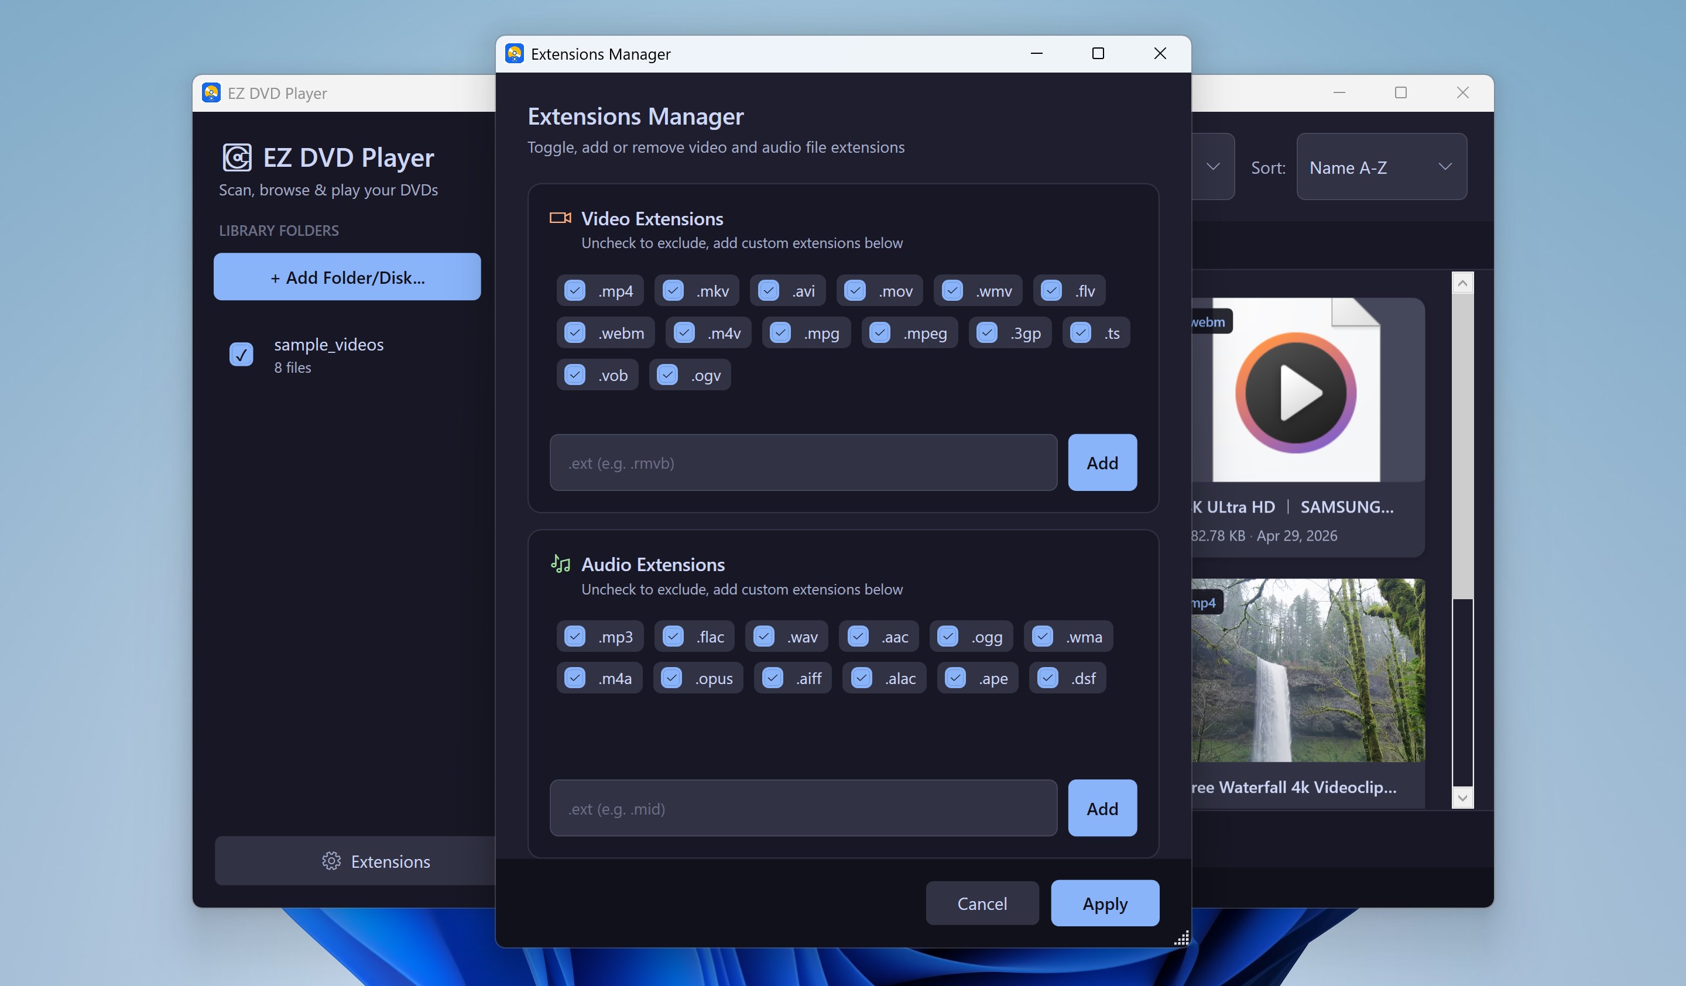Disable the .wma audio extension

coord(1043,636)
